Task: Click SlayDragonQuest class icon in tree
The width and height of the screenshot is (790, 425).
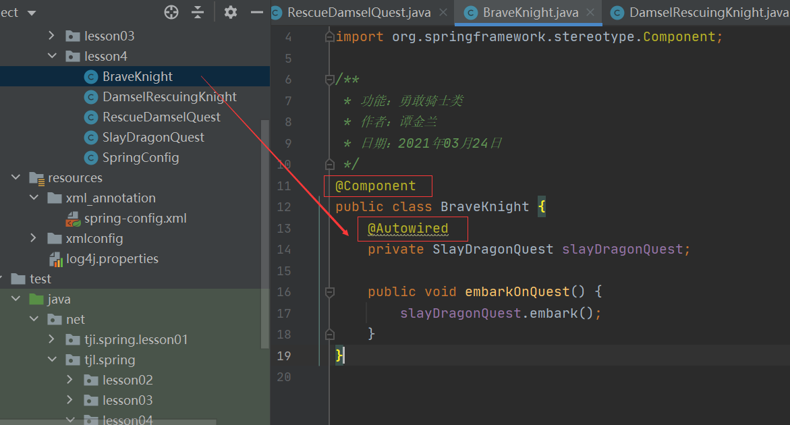Action: point(90,138)
